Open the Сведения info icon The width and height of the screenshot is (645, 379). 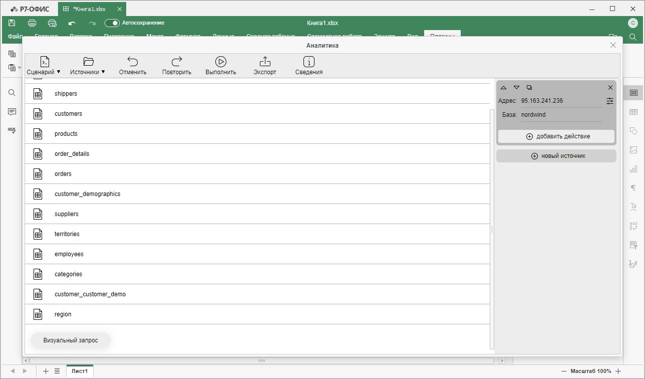click(309, 62)
